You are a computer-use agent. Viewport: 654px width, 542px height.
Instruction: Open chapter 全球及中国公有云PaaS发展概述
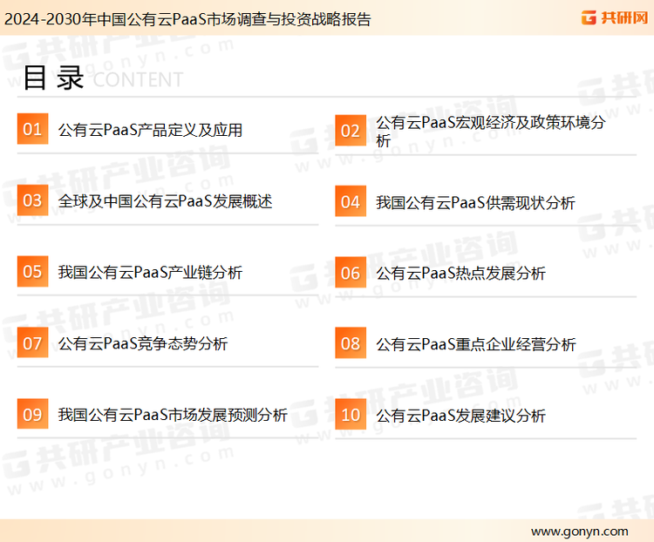165,201
